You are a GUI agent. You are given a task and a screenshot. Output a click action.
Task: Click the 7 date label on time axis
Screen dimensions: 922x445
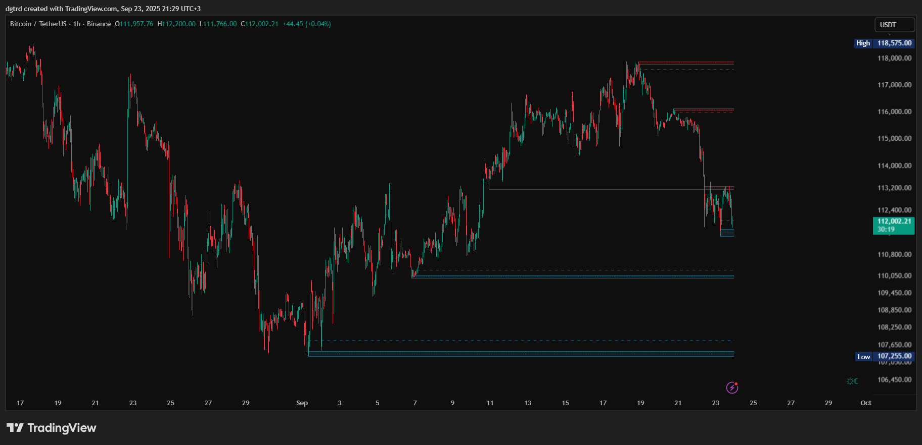[415, 403]
